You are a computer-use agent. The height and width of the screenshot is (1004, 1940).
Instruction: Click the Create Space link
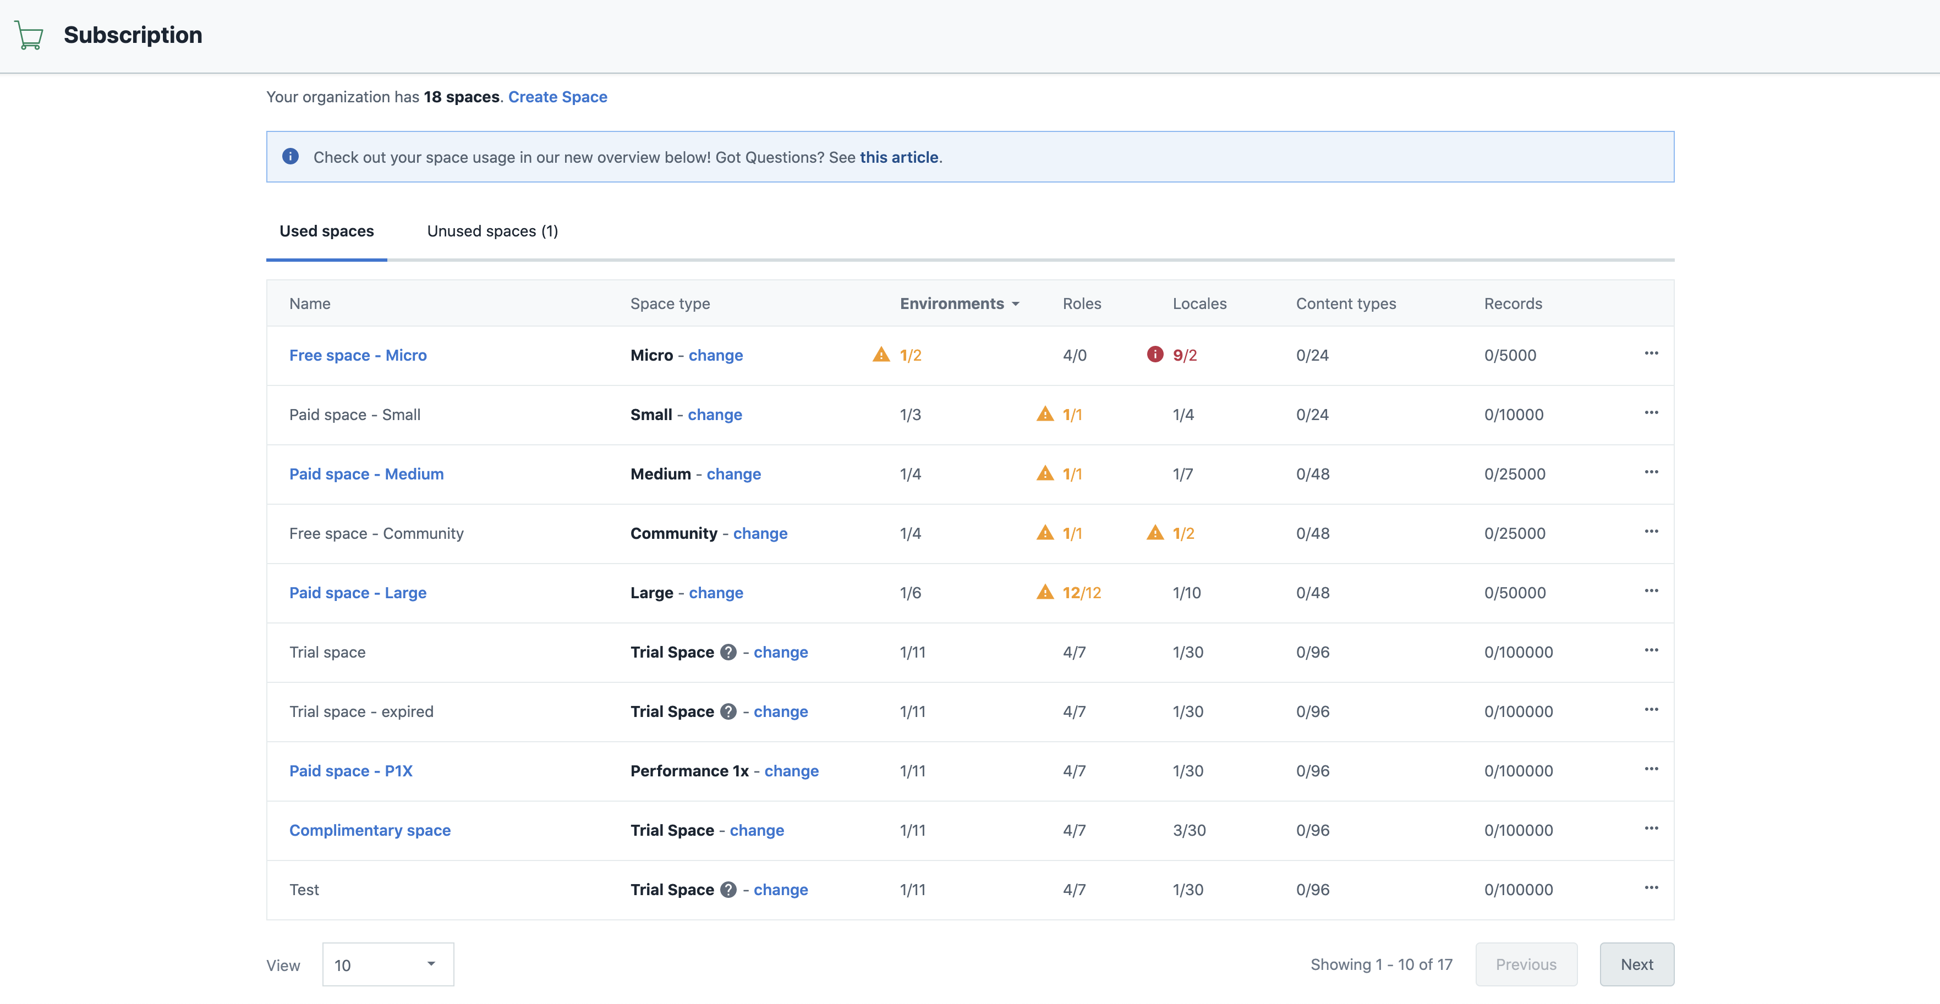tap(557, 96)
